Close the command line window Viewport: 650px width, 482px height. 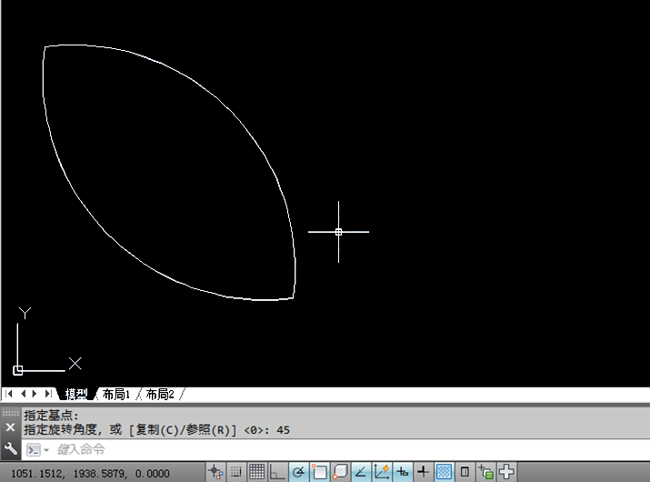coord(10,427)
